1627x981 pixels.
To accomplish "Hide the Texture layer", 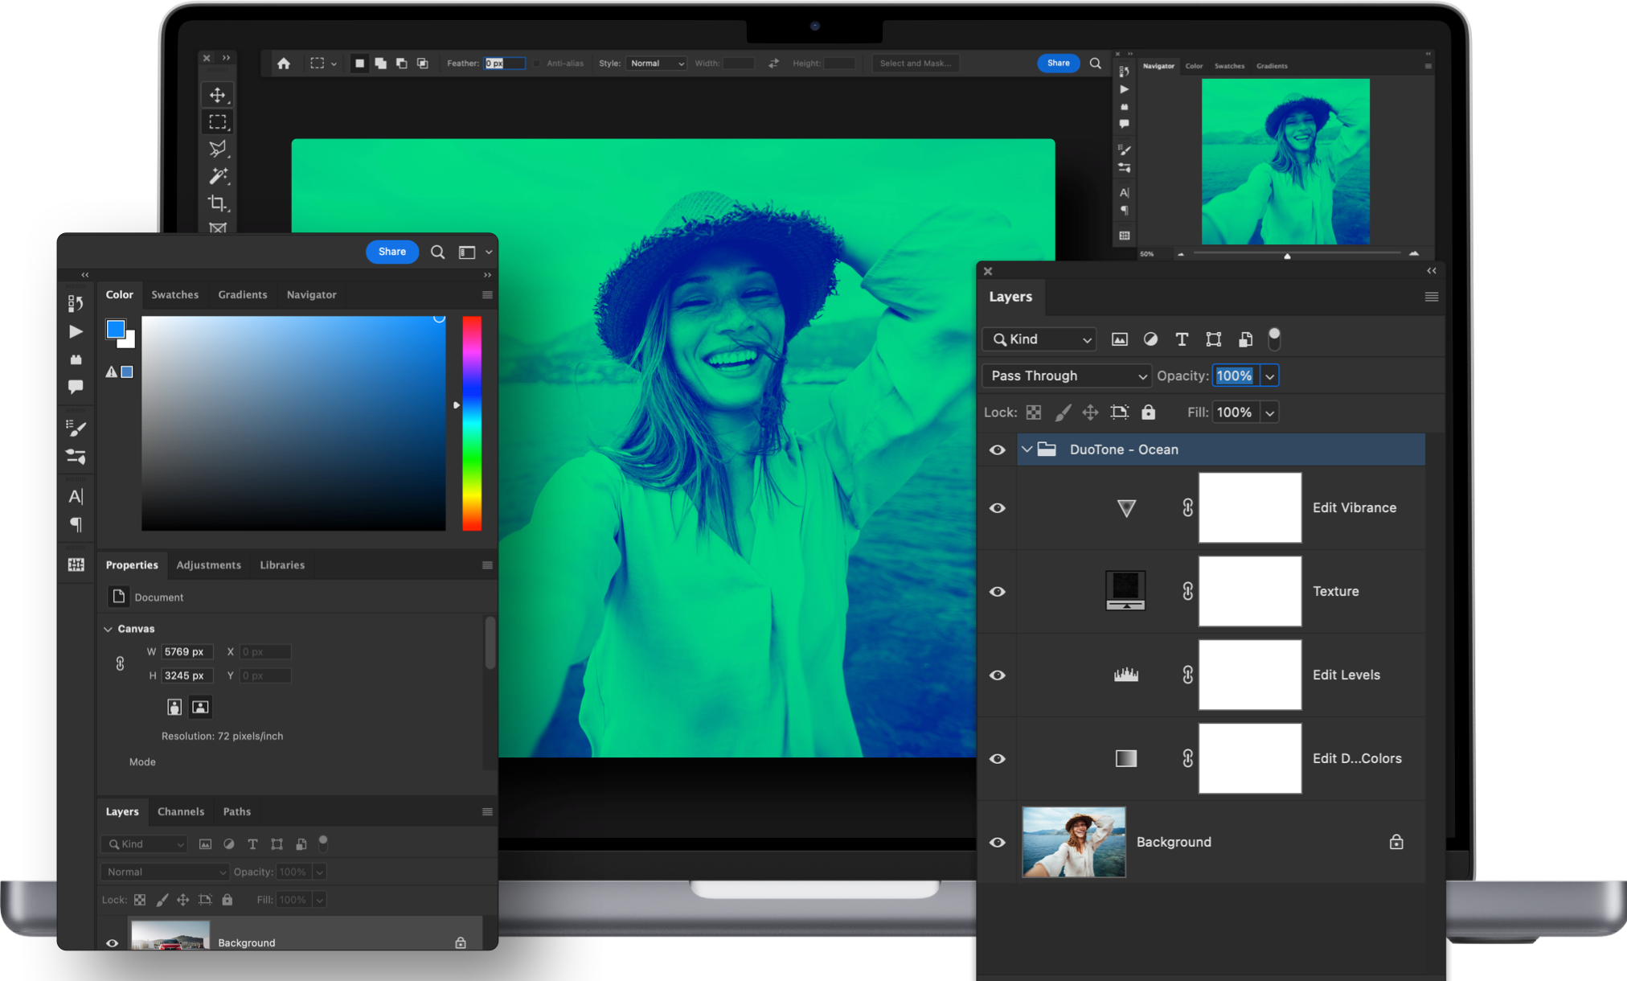I will pyautogui.click(x=997, y=592).
